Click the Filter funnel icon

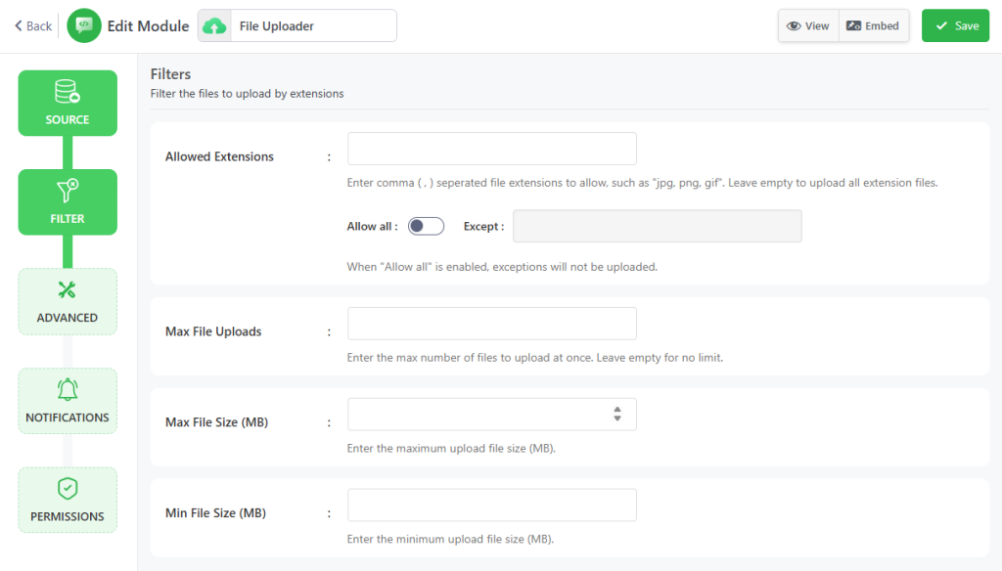click(68, 191)
